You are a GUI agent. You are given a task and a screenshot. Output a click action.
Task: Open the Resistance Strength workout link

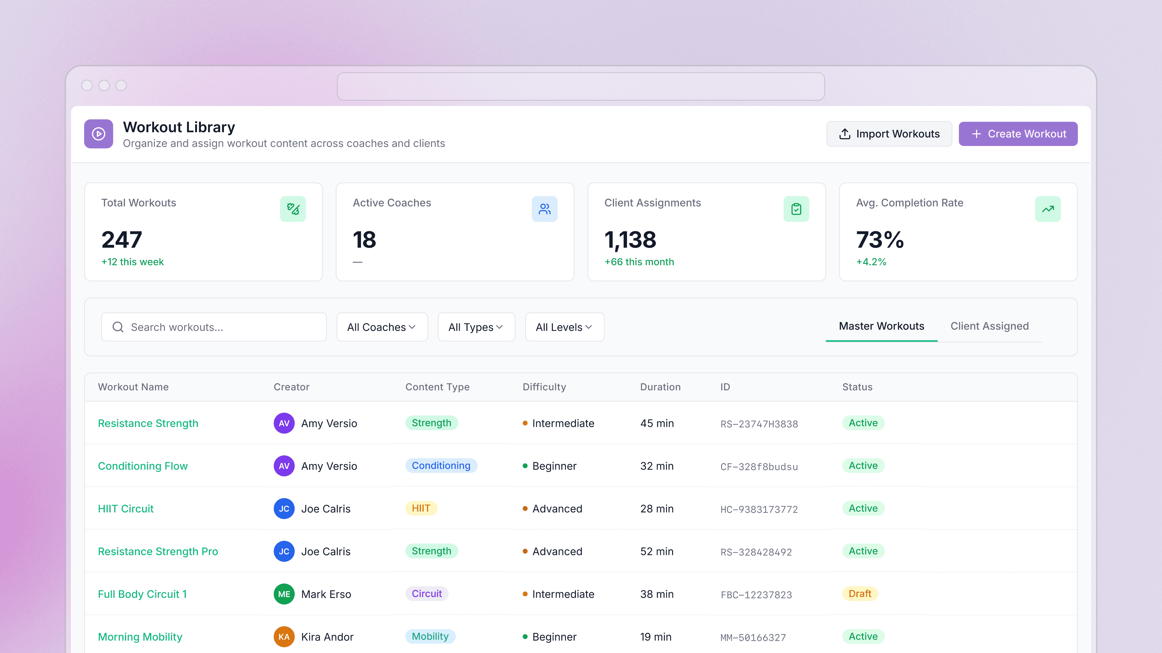tap(148, 424)
